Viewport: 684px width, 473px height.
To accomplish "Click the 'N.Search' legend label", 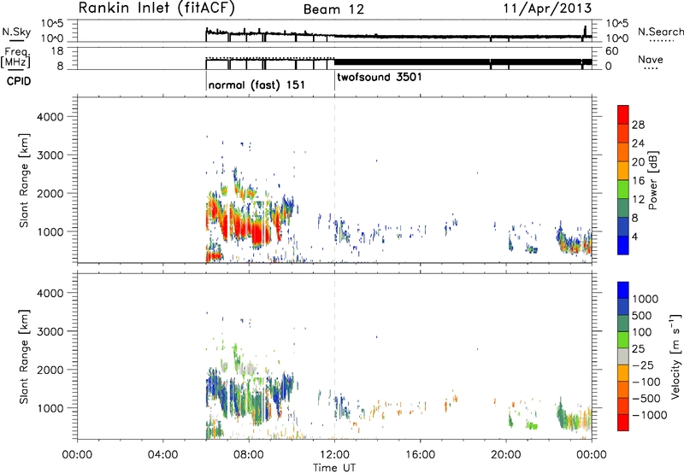I will click(660, 32).
